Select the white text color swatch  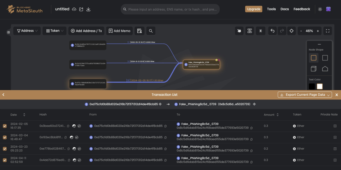[x=320, y=86]
